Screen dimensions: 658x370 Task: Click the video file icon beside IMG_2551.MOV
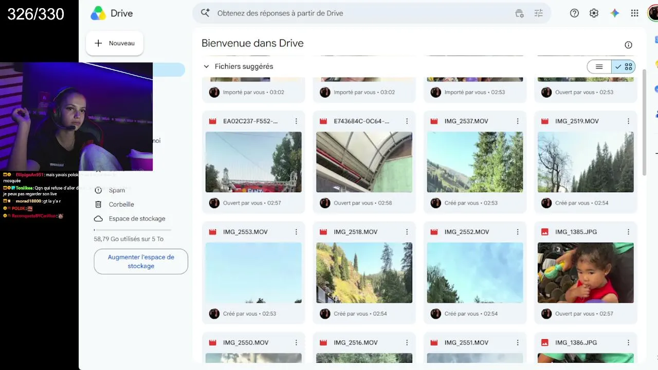(434, 343)
